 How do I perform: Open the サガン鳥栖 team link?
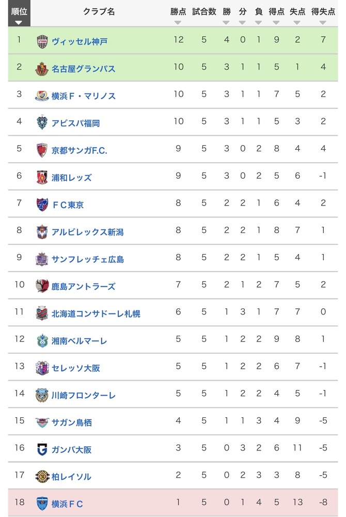pyautogui.click(x=71, y=422)
